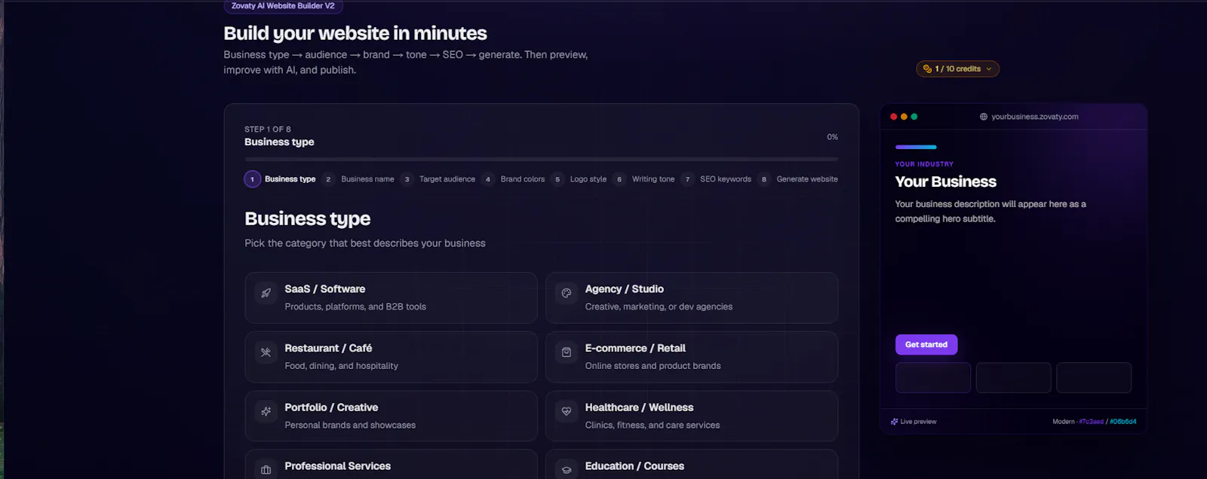Click the sparkles icon for Portfolio / Creative
1207x479 pixels.
pyautogui.click(x=266, y=411)
